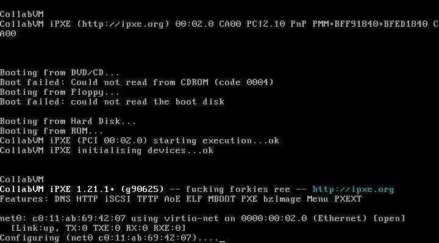The width and height of the screenshot is (439, 243).
Task: Click 'could not read the boot disk' text
Action: pyautogui.click(x=148, y=102)
